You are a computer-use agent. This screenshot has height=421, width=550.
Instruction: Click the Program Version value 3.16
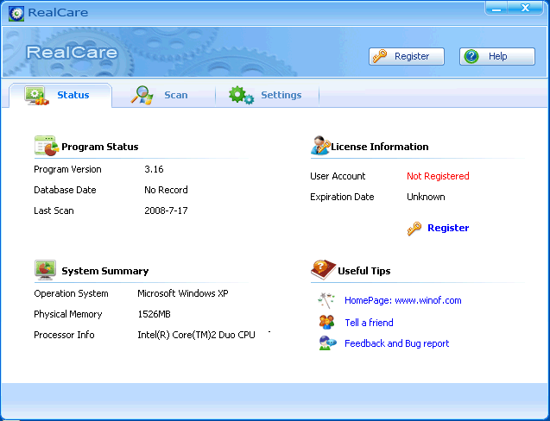(154, 169)
